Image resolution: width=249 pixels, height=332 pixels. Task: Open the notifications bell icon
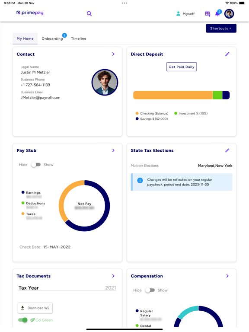coord(217,14)
